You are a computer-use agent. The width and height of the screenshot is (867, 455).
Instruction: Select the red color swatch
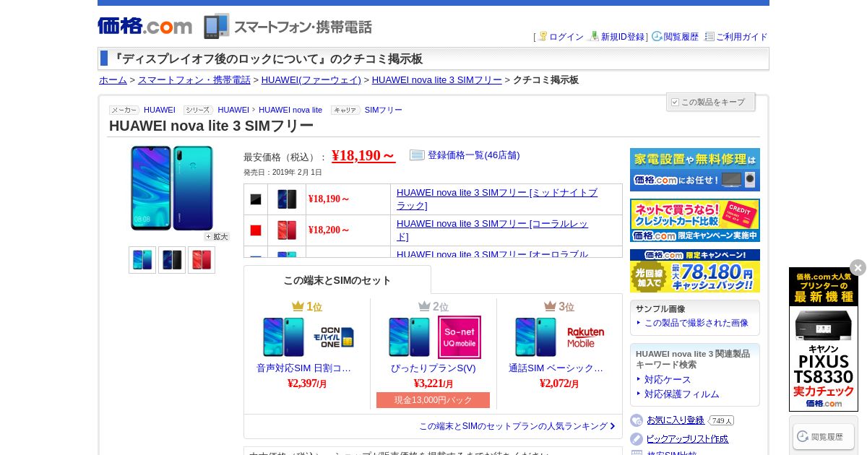coord(256,230)
